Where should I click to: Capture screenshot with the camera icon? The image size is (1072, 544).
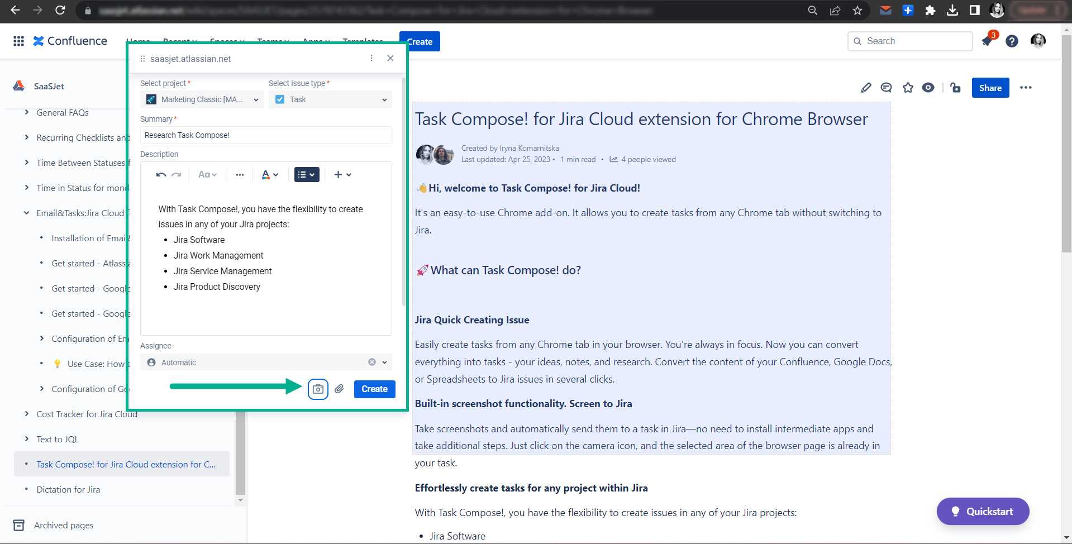click(x=318, y=389)
